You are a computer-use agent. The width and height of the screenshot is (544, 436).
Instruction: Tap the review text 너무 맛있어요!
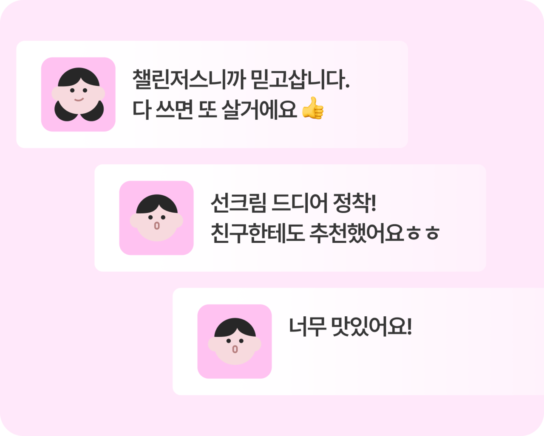point(350,326)
